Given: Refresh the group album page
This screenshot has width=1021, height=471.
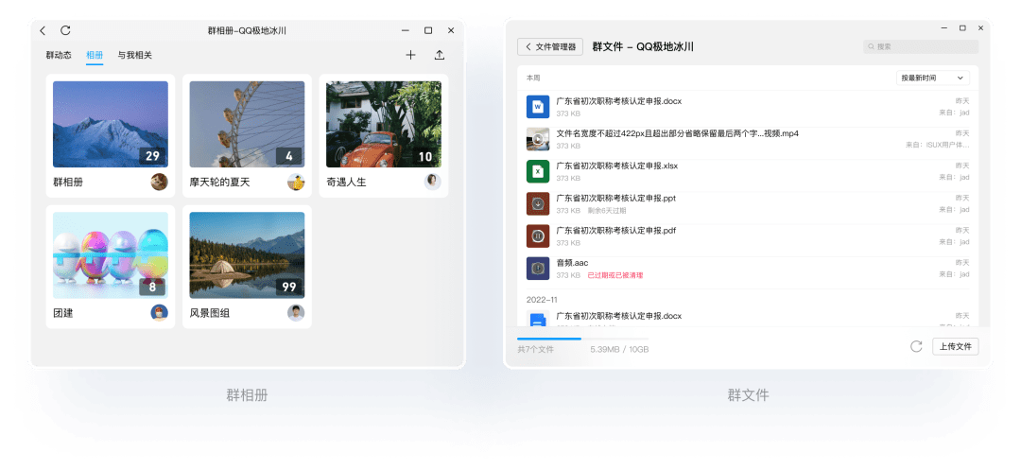Looking at the screenshot, I should (65, 31).
